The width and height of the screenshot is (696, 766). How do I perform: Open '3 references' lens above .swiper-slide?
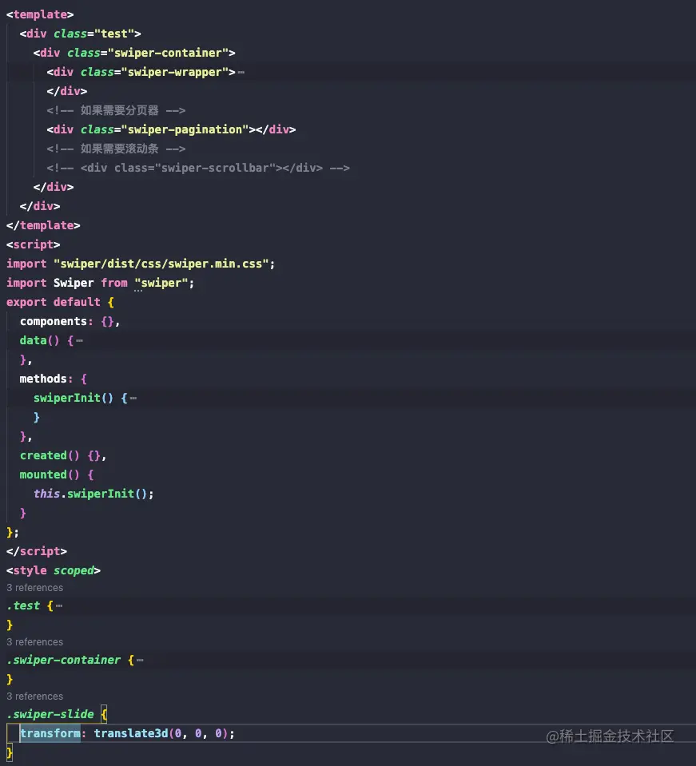tap(34, 697)
